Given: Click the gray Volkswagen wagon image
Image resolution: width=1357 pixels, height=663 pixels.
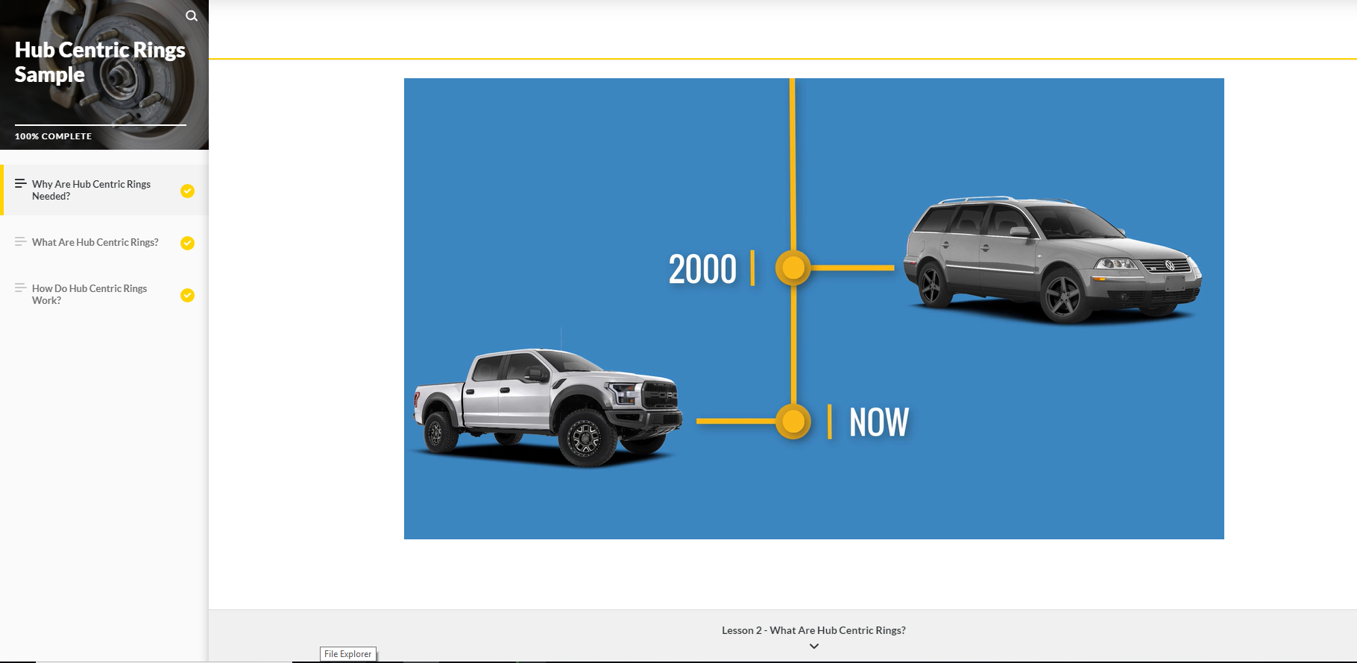Looking at the screenshot, I should tap(1052, 260).
